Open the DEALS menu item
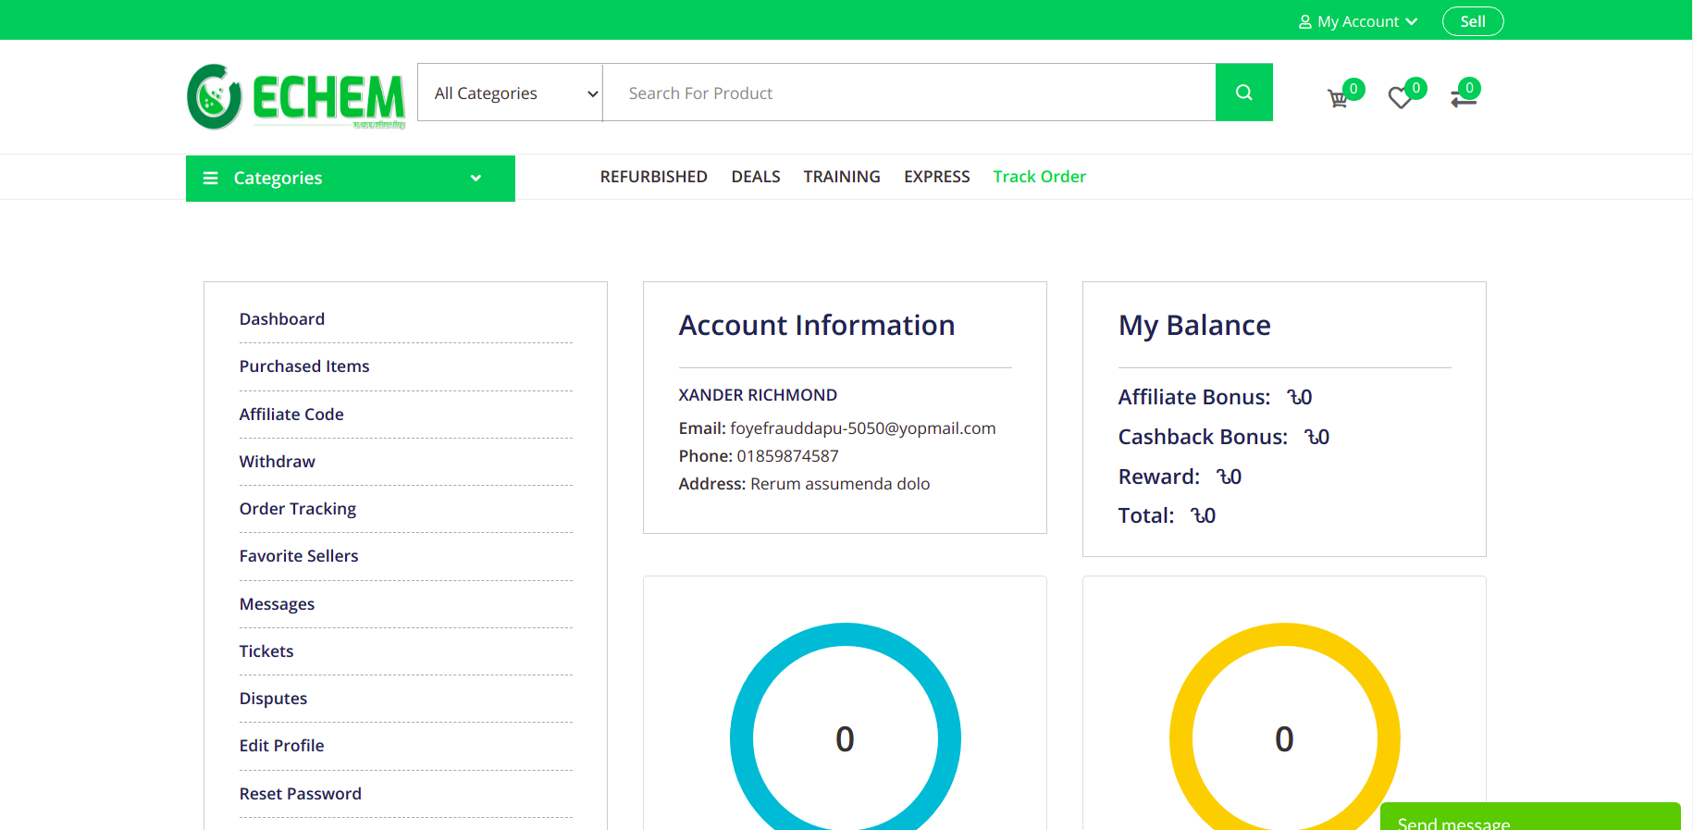Image resolution: width=1693 pixels, height=830 pixels. pos(756,177)
